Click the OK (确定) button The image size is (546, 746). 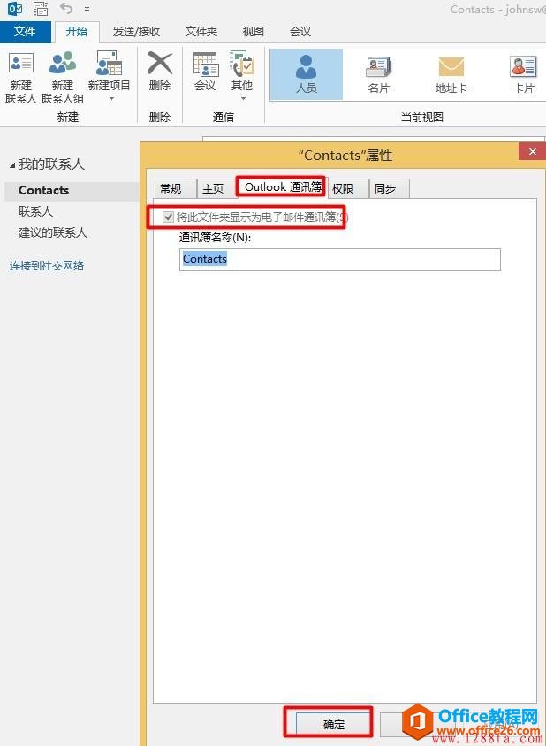pos(333,725)
